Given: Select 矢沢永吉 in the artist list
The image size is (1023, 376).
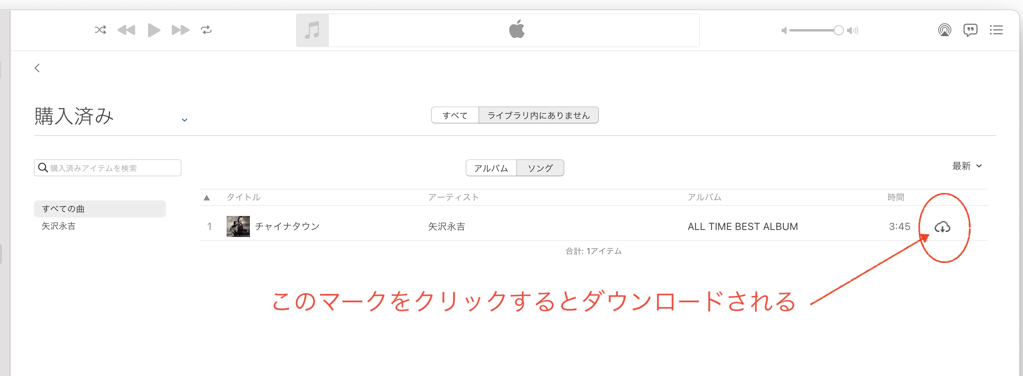Looking at the screenshot, I should [x=59, y=226].
